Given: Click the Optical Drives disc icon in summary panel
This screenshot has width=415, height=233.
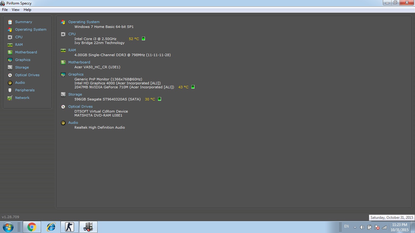Looking at the screenshot, I should pyautogui.click(x=63, y=106).
